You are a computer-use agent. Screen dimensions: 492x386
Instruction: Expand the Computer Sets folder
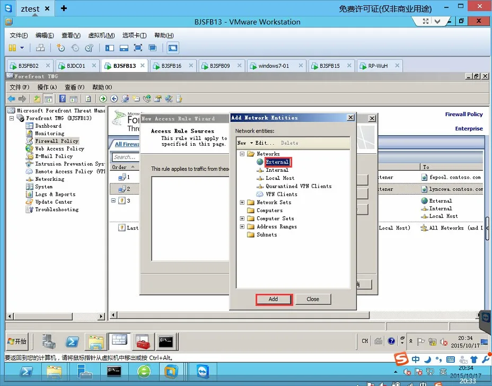(x=242, y=218)
